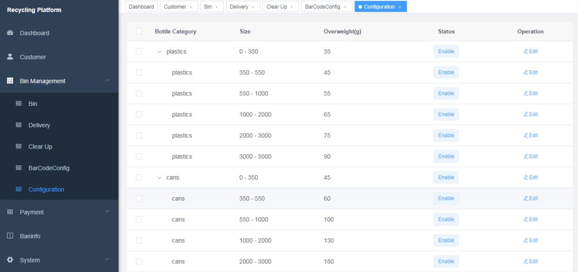Viewport: 578px width, 272px height.
Task: Switch to the Delivery tab
Action: click(239, 7)
